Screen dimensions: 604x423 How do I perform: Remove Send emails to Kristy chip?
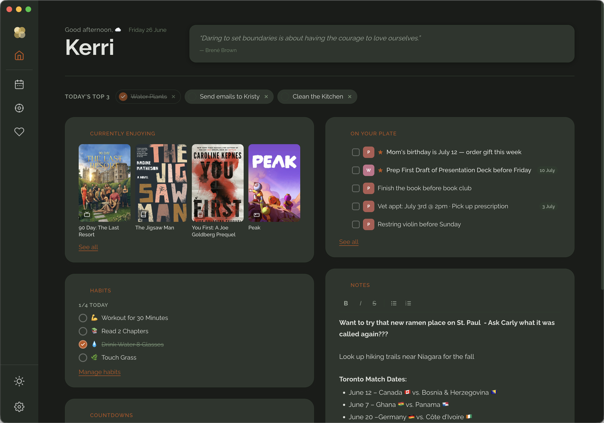click(x=266, y=97)
